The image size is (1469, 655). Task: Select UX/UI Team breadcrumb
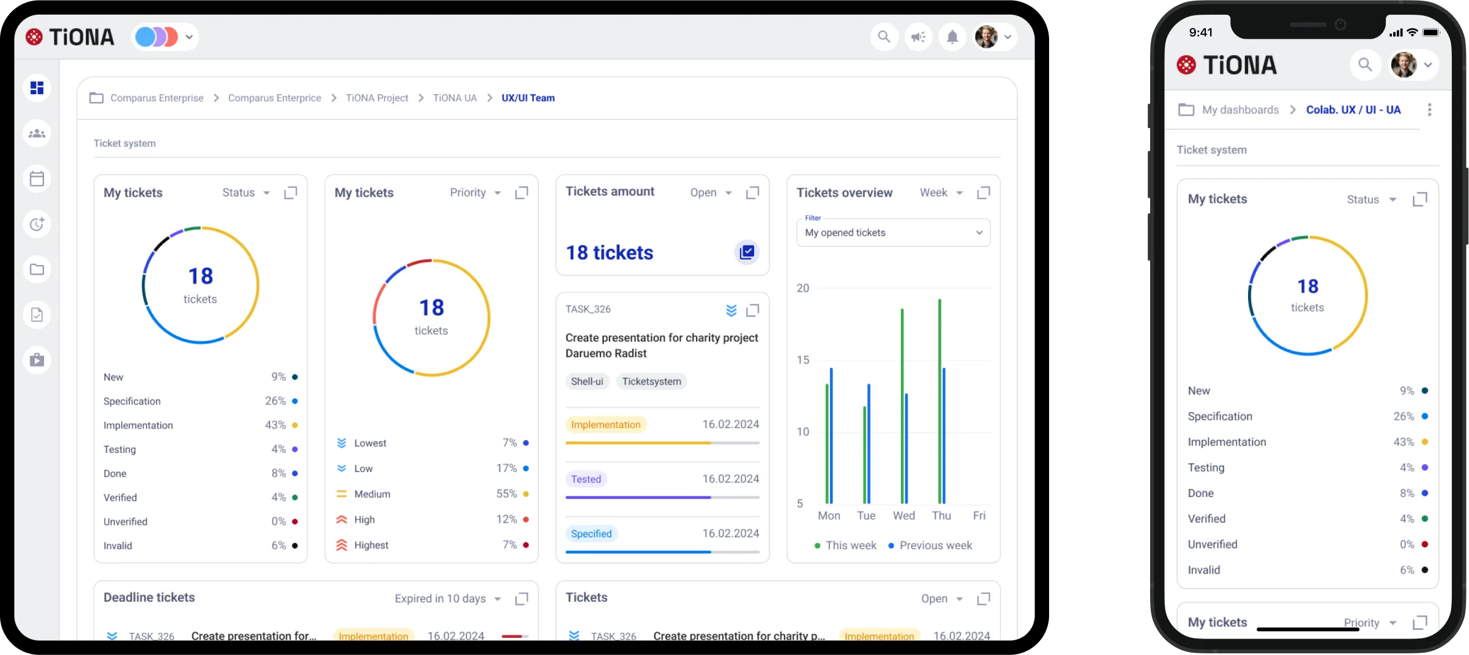(528, 98)
